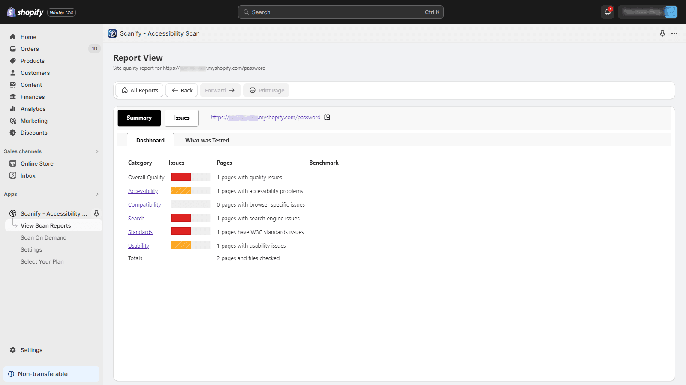Open Scan On Demand page

[43, 237]
